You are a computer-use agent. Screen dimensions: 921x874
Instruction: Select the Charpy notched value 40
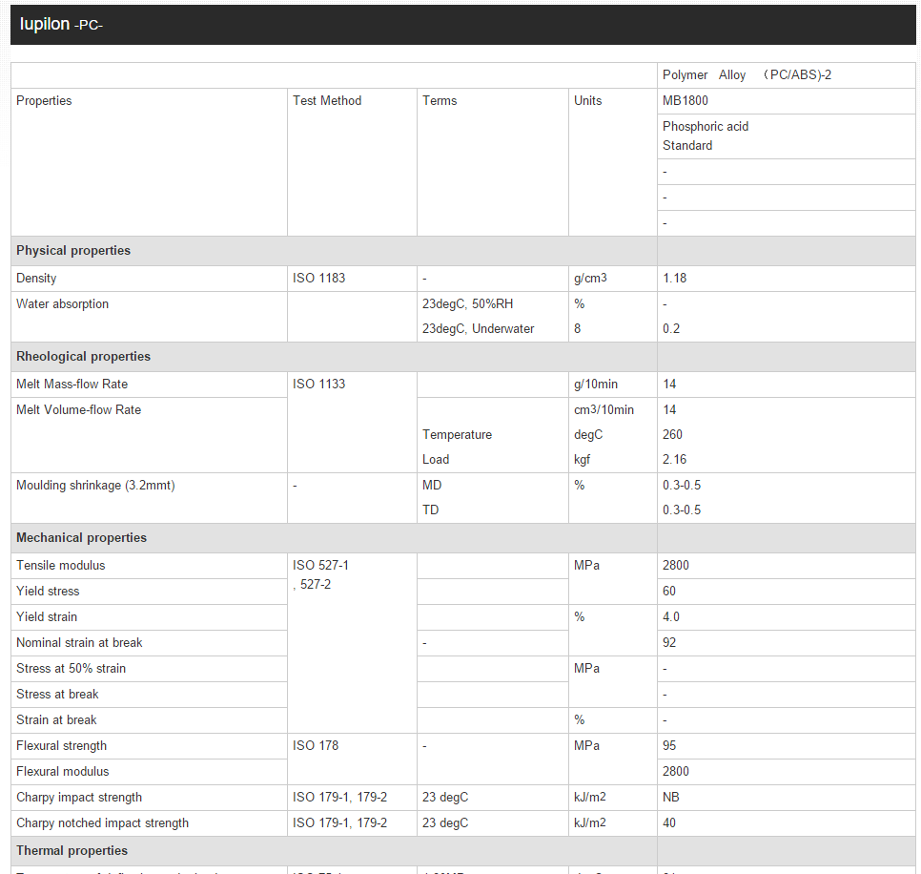tap(669, 822)
